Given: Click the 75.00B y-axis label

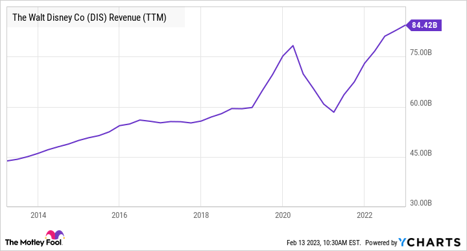Looking at the screenshot, I should 420,53.
